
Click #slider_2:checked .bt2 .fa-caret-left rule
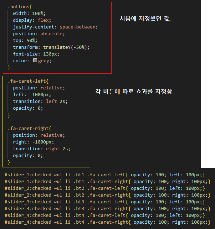105,188
